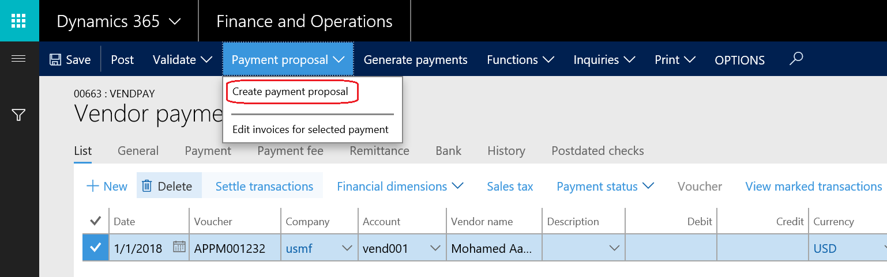The image size is (887, 277).
Task: Click the Description column header
Action: click(x=573, y=222)
